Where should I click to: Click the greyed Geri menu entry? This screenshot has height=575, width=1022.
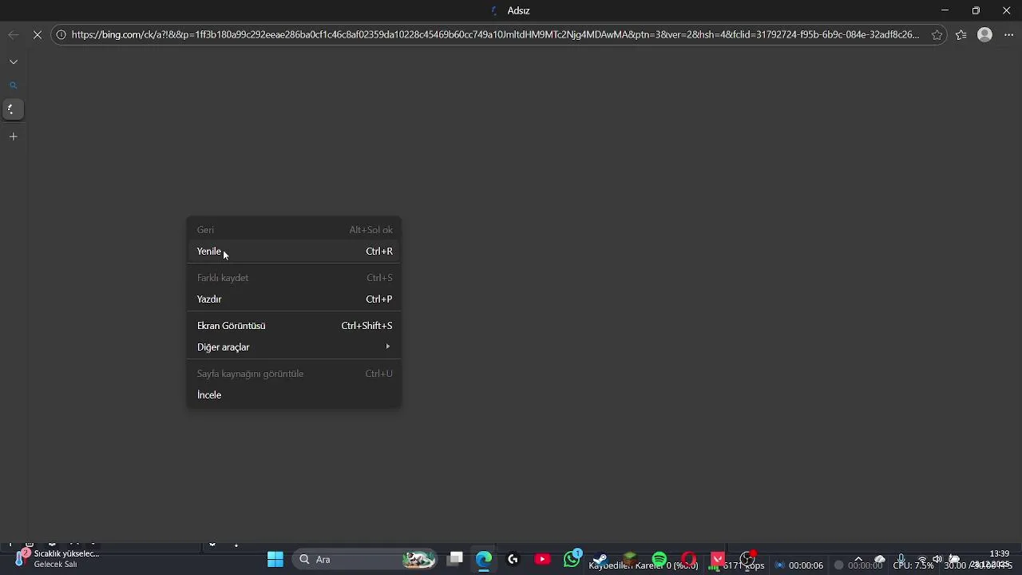294,229
